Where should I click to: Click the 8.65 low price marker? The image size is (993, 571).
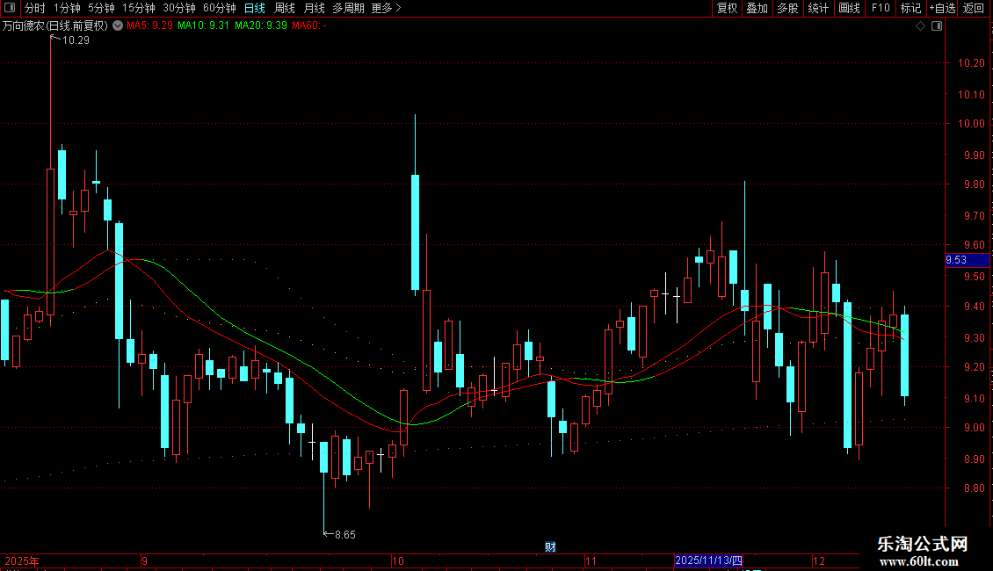coord(345,535)
